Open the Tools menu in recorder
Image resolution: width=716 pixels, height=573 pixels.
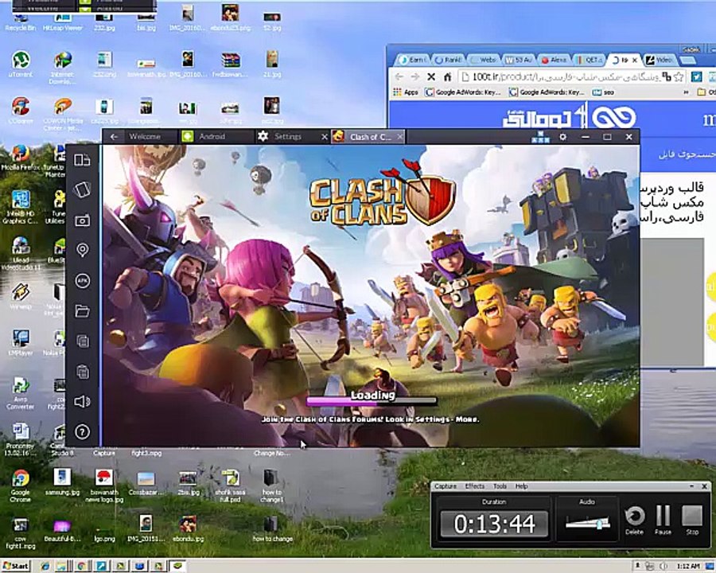click(x=500, y=486)
